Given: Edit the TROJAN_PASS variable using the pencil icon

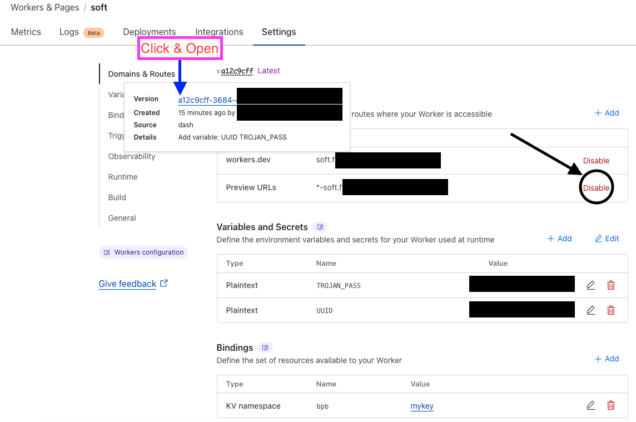Looking at the screenshot, I should pos(590,284).
